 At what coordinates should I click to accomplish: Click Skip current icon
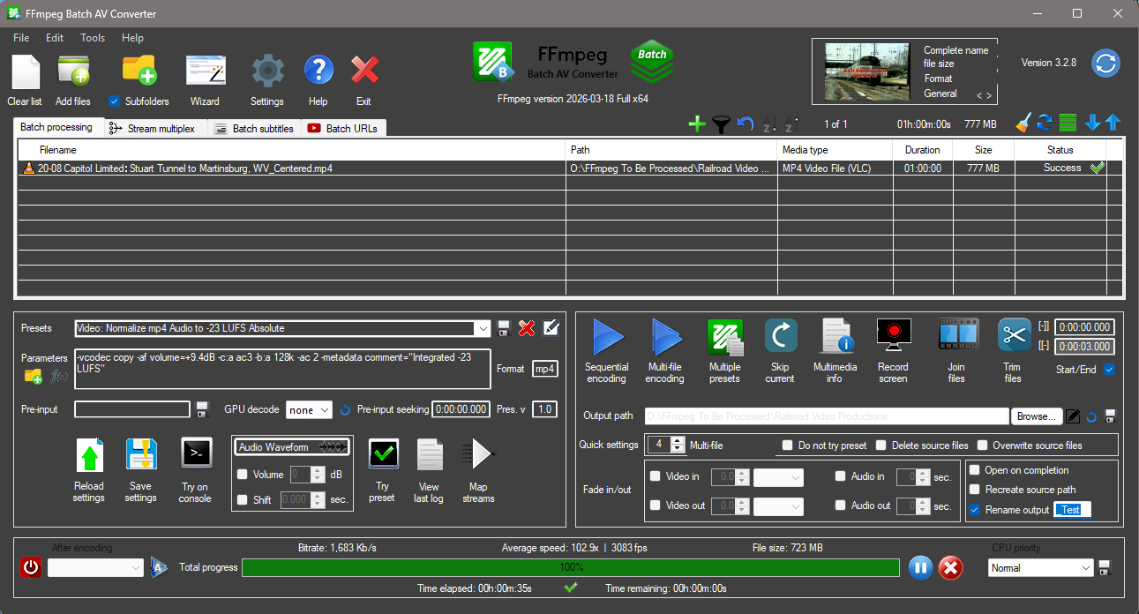(781, 336)
